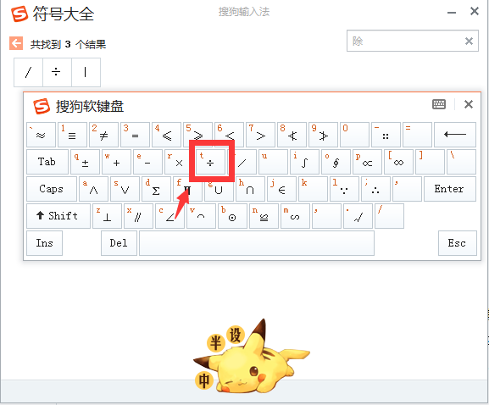Click the orange back arrow icon
The image size is (489, 405).
pos(16,43)
